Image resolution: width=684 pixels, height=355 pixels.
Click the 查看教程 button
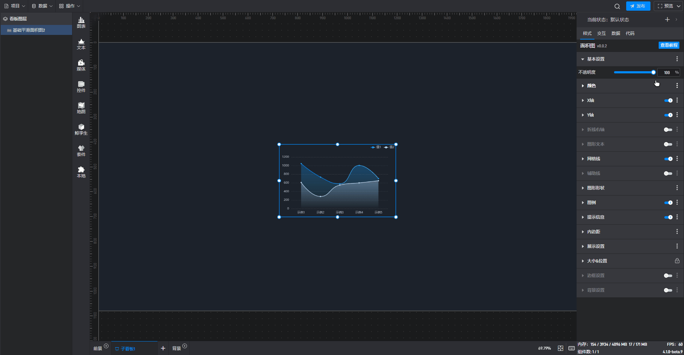(669, 45)
